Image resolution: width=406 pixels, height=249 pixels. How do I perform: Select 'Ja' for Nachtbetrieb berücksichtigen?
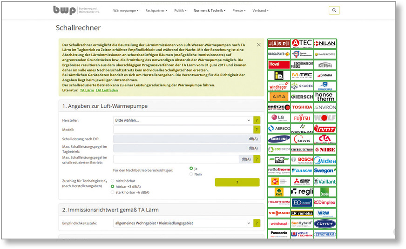tap(191, 168)
